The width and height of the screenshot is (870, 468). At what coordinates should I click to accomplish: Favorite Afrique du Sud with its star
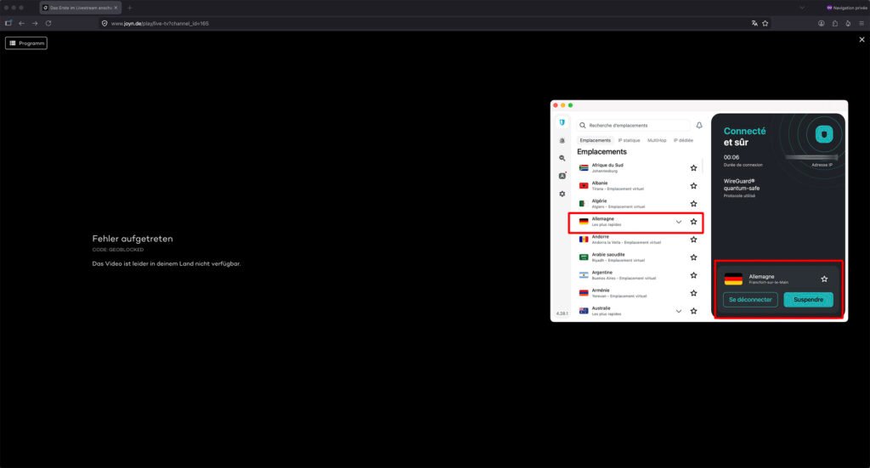coord(693,168)
